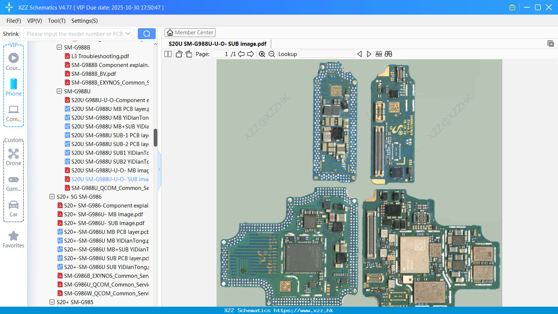Open the Member Center button
558x314 pixels.
click(190, 33)
